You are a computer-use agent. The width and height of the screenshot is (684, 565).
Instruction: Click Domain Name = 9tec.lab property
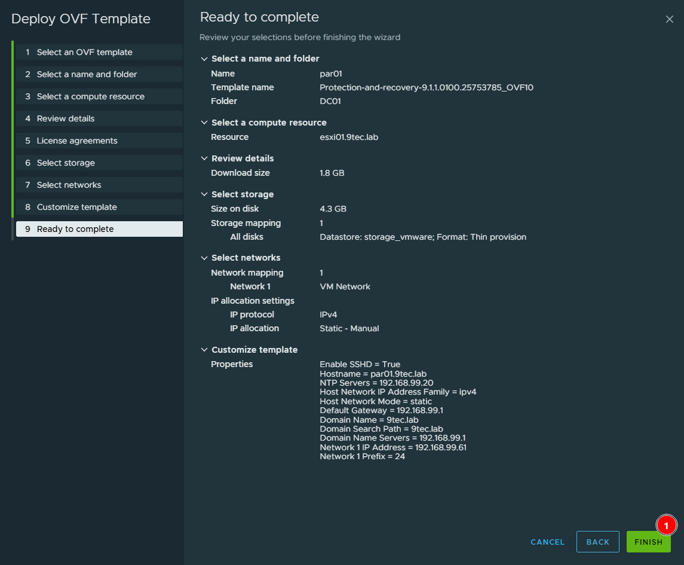[x=369, y=420]
